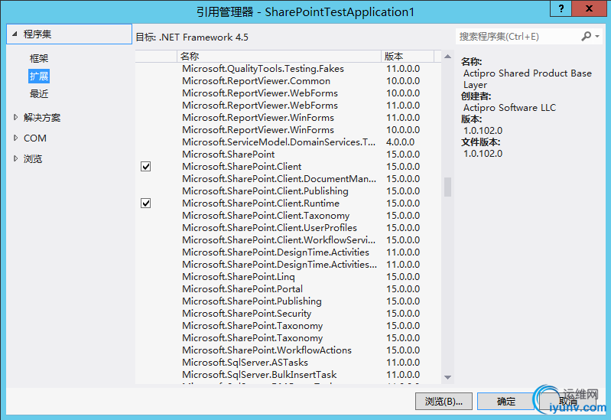
Task: Click the 浏览(B)... button
Action: click(444, 402)
